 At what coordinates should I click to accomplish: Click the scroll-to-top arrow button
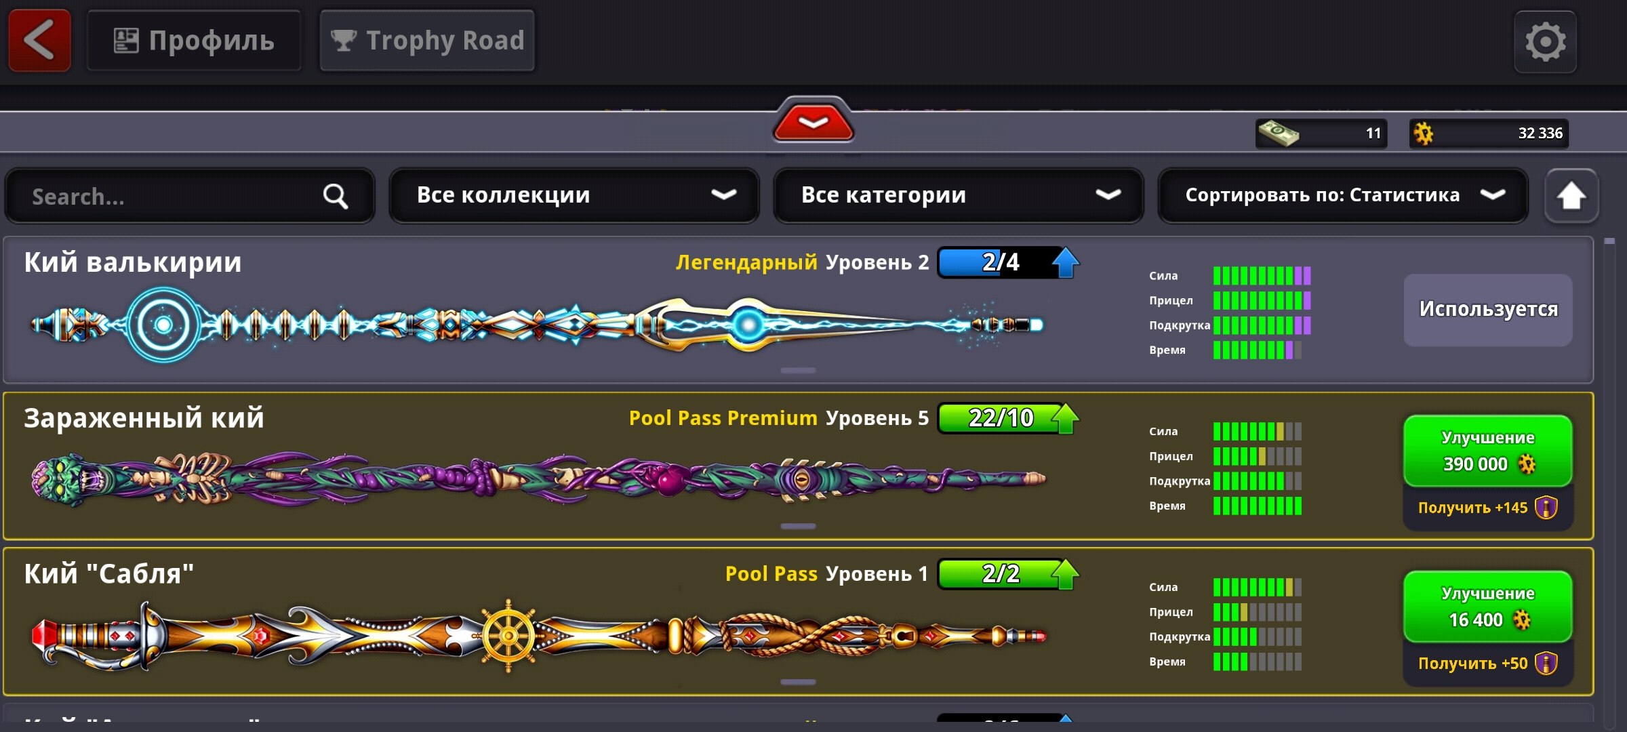pos(1571,196)
